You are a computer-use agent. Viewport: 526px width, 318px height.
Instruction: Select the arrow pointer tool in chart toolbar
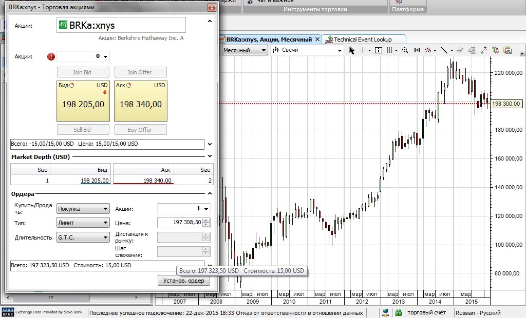352,50
